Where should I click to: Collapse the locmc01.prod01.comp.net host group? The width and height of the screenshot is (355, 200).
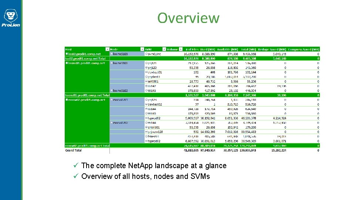point(67,63)
